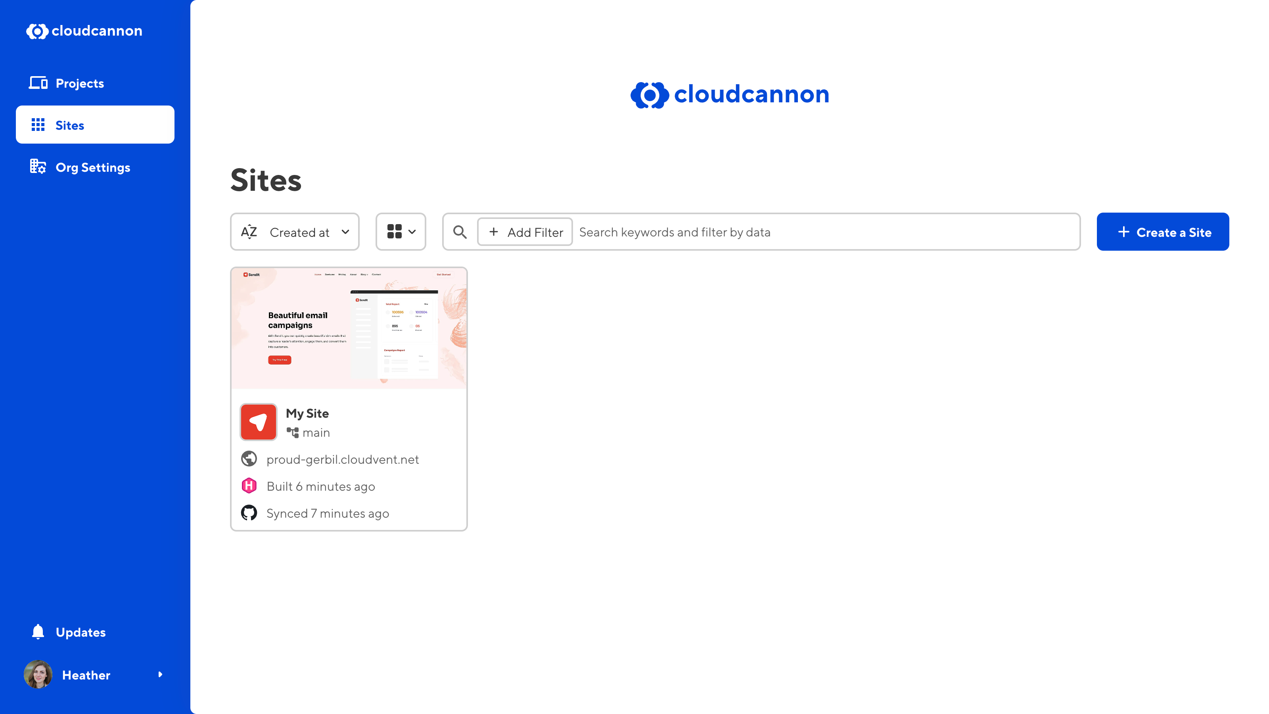Click My Site preview thumbnail
Image resolution: width=1269 pixels, height=714 pixels.
349,330
